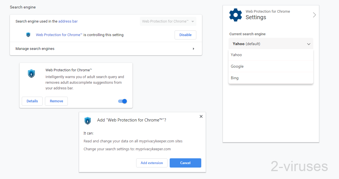The height and width of the screenshot is (179, 339).
Task: Disable the Web Protection for Chrome extension toggle
Action: tap(122, 101)
